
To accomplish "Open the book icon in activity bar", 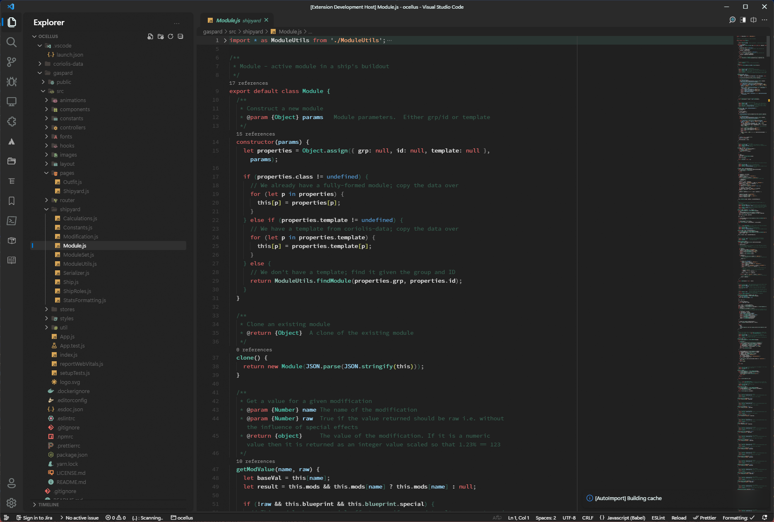I will 12,260.
